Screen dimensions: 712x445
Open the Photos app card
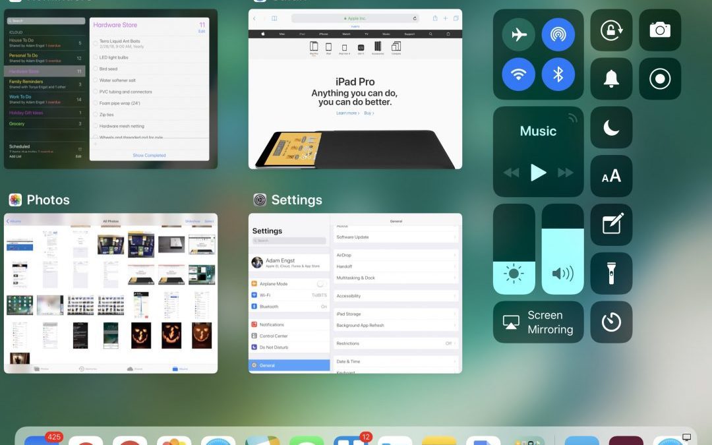click(x=111, y=293)
